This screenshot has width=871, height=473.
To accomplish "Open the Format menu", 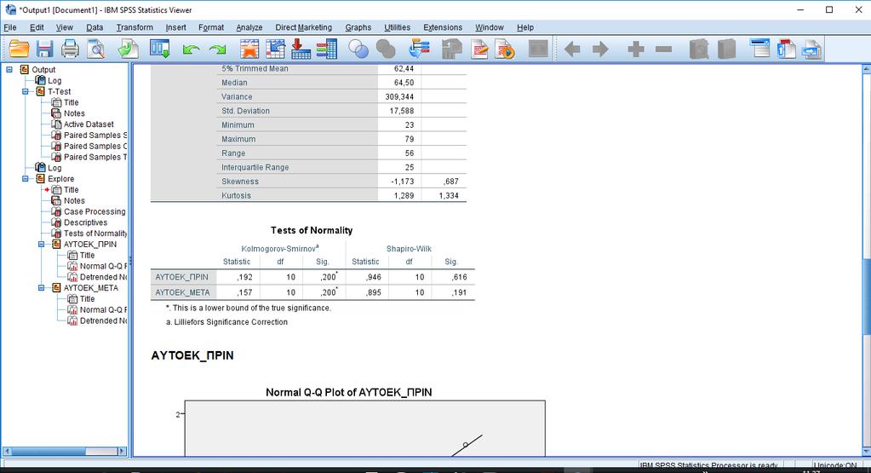I will [x=211, y=27].
